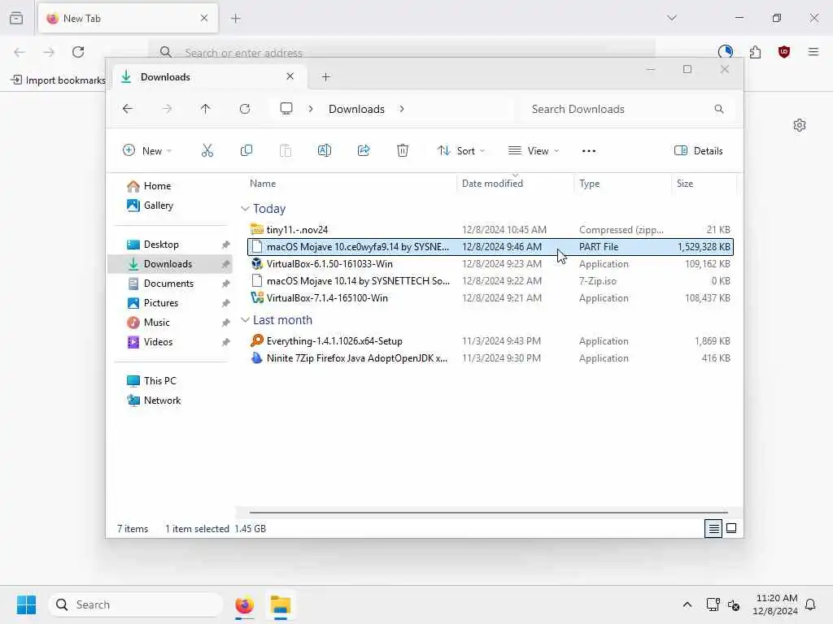Screen dimensions: 833x624
Task: Click the taskbar Search box
Action: (x=136, y=604)
